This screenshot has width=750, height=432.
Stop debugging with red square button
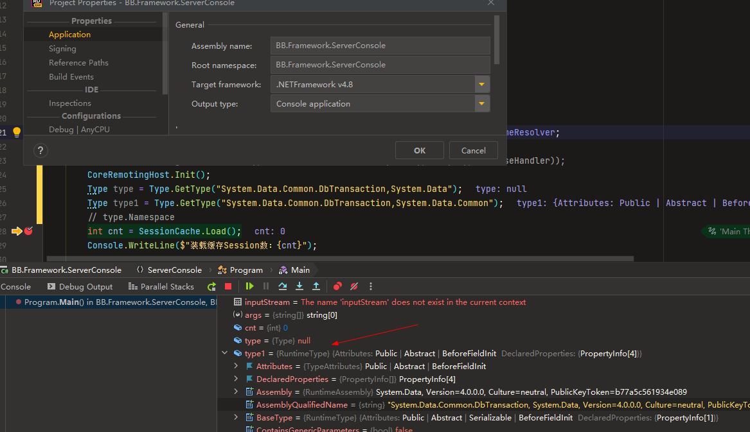228,287
